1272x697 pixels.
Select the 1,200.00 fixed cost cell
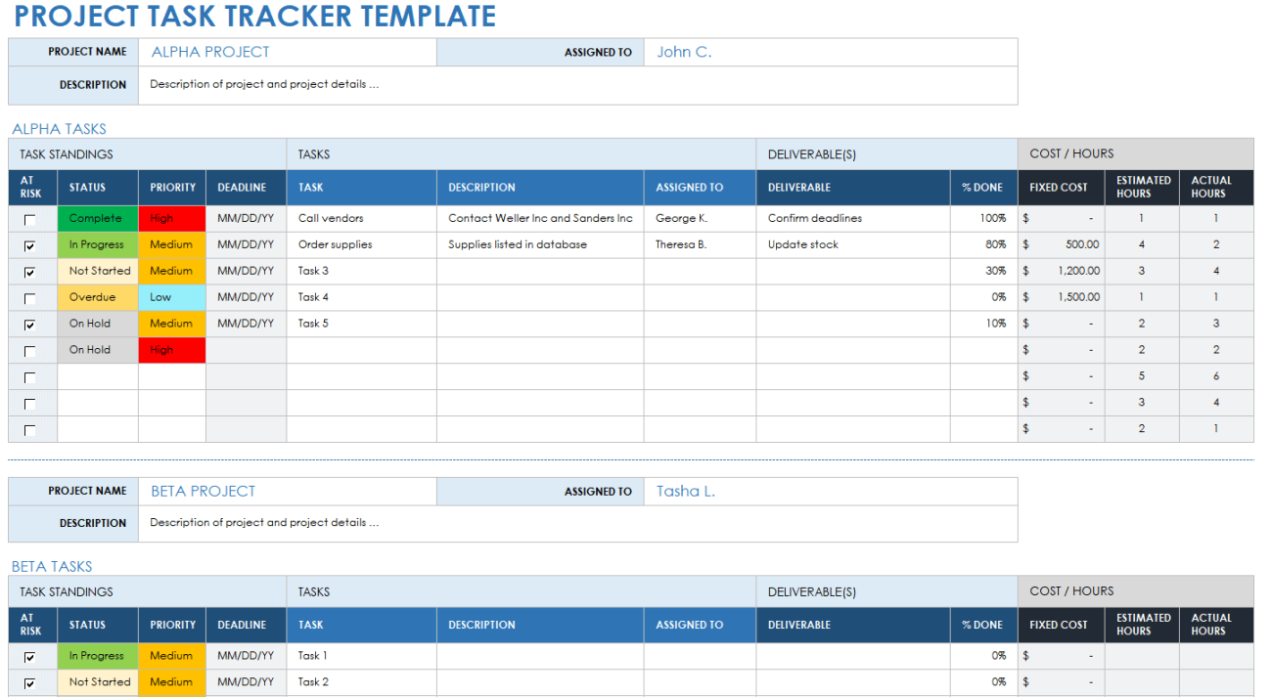coord(1061,272)
